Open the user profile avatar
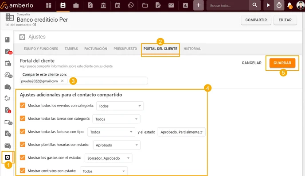 point(300,5)
